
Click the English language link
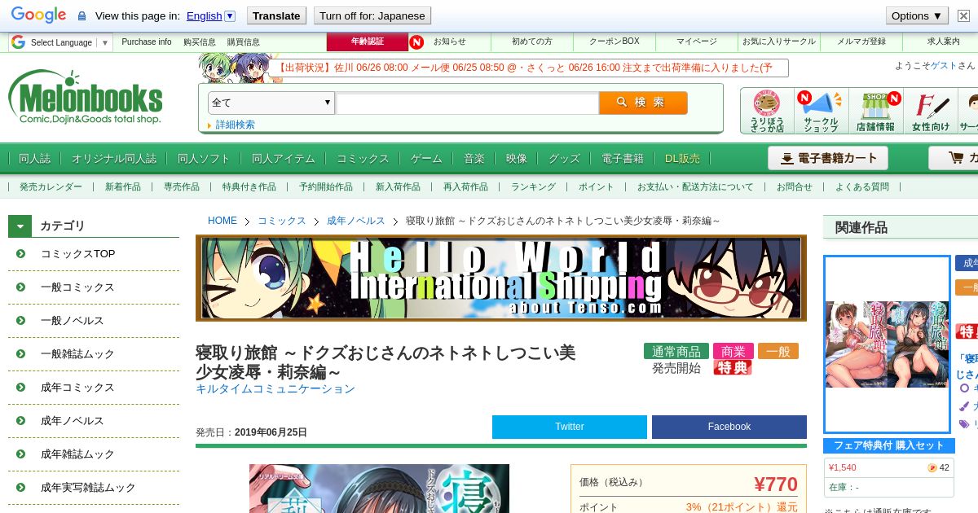(204, 15)
